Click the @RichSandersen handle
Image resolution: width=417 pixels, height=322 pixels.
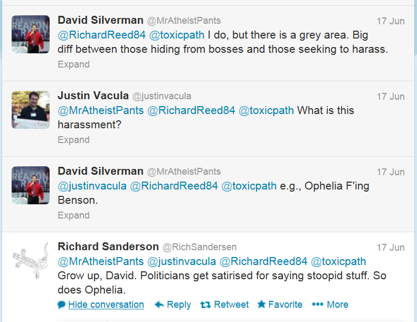[x=200, y=247]
